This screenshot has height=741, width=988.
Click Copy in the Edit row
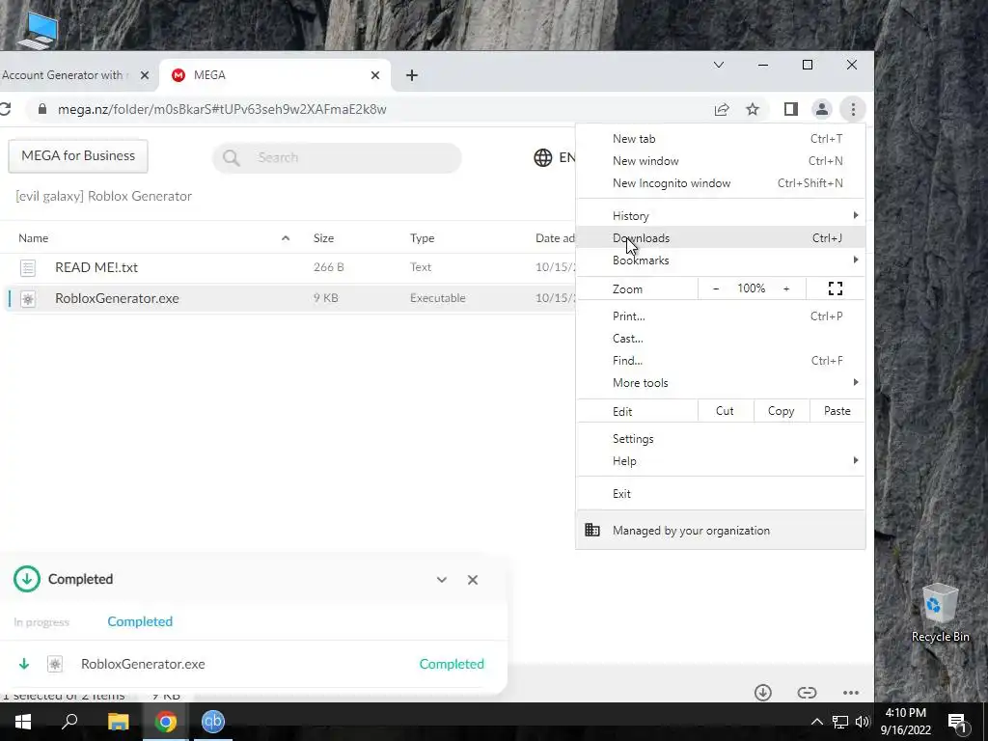click(x=781, y=411)
